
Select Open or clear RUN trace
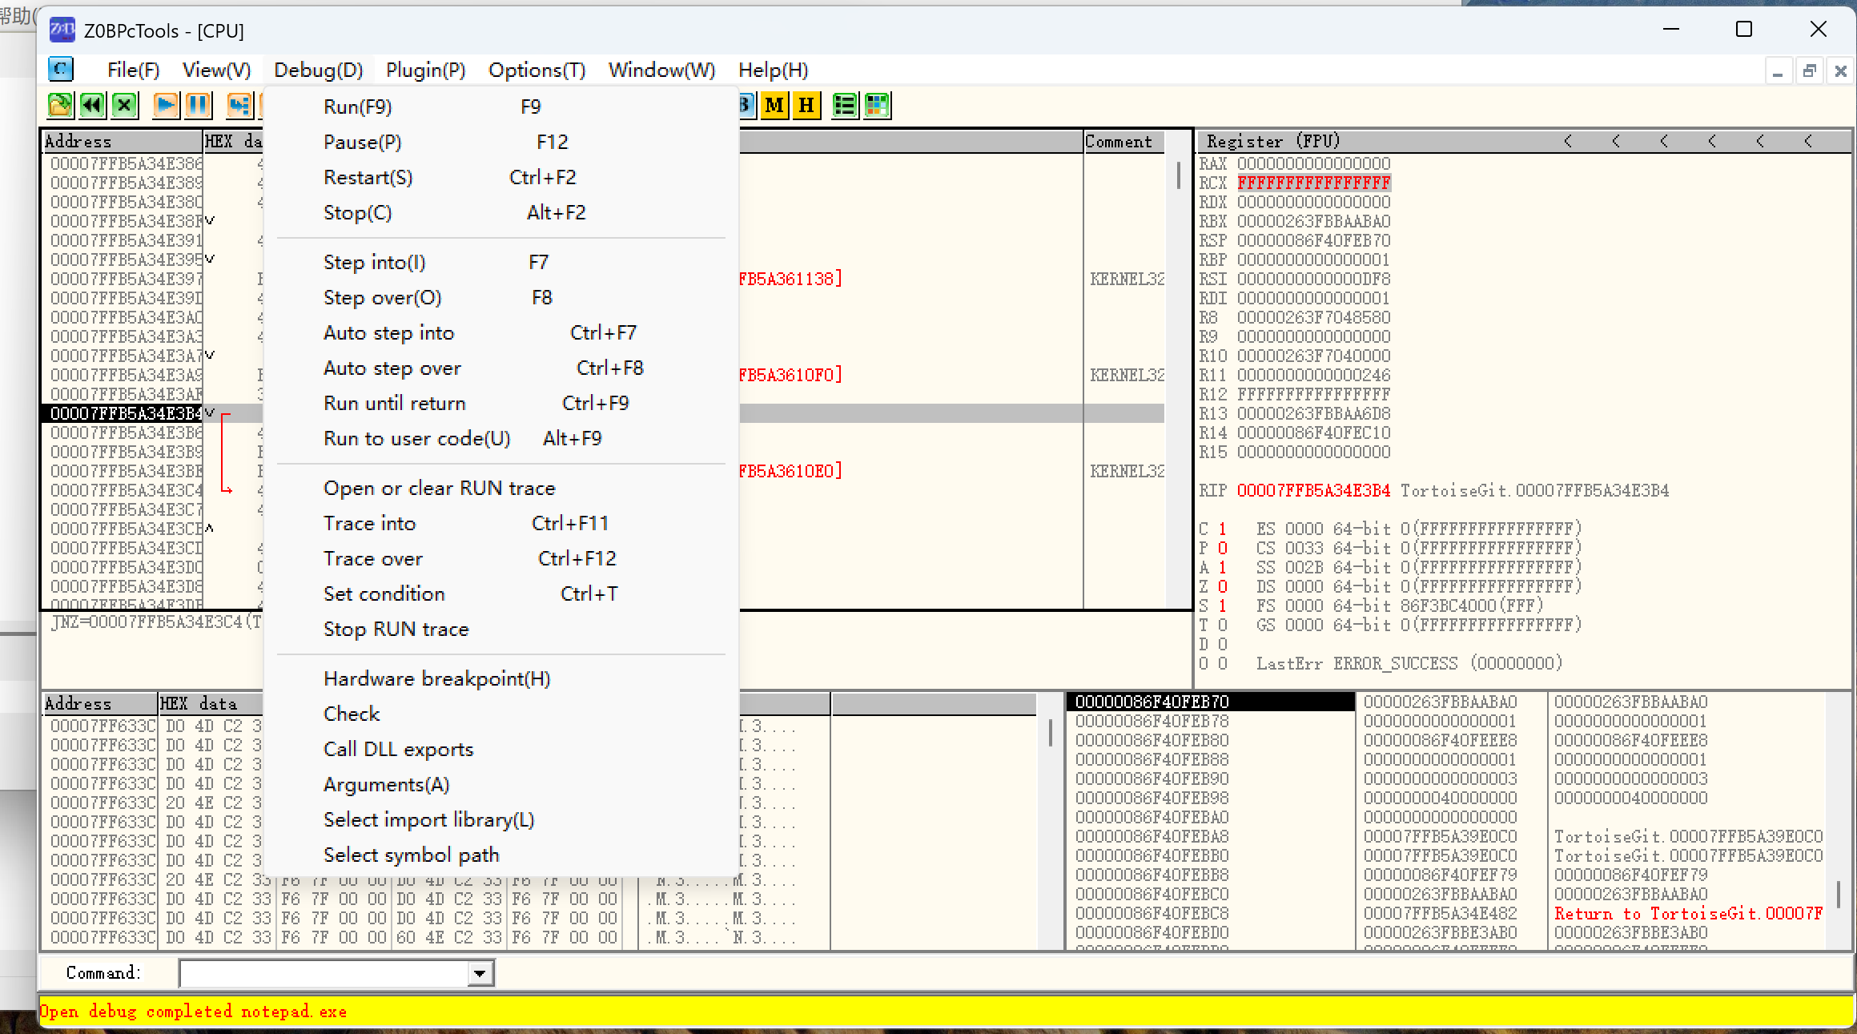pyautogui.click(x=501, y=488)
